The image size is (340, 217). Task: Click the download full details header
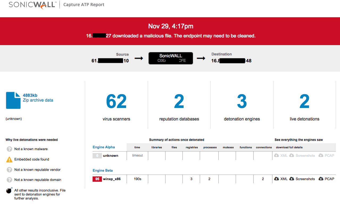pyautogui.click(x=289, y=147)
